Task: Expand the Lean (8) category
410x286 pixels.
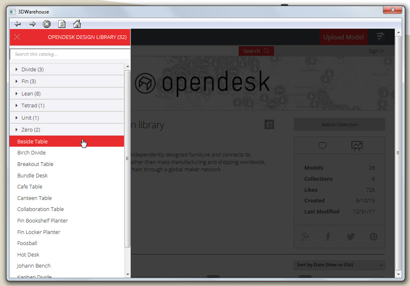Action: pos(67,93)
